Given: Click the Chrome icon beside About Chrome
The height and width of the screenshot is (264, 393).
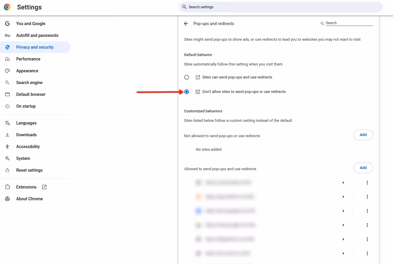Looking at the screenshot, I should 7,199.
